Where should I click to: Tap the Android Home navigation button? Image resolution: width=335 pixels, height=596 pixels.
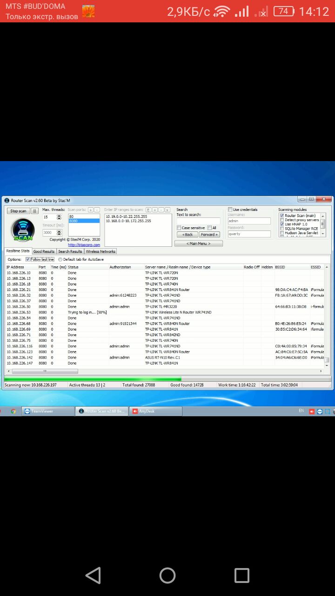[x=167, y=576]
